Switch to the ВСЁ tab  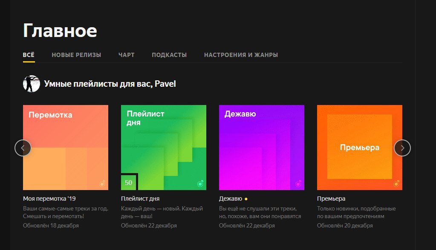pos(29,55)
